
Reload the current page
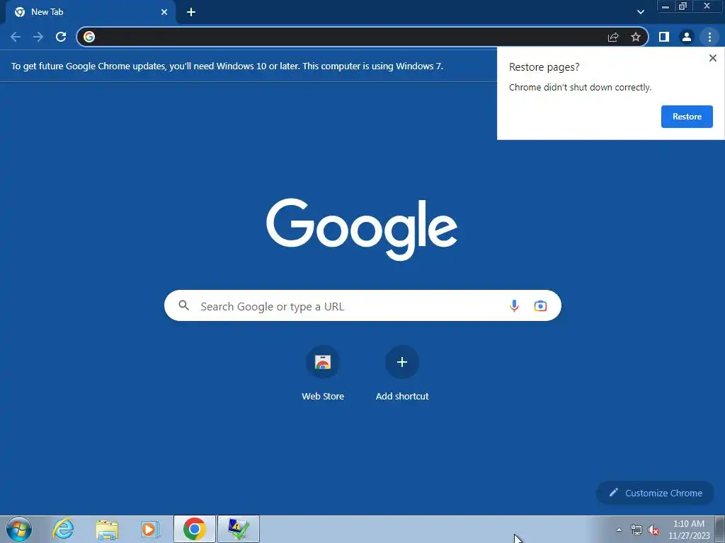(x=61, y=37)
